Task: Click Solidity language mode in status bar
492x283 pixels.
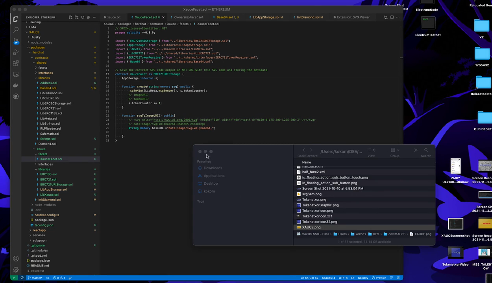Action: coord(363,278)
